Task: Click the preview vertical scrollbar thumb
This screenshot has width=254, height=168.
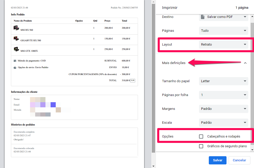Action: coord(153,78)
